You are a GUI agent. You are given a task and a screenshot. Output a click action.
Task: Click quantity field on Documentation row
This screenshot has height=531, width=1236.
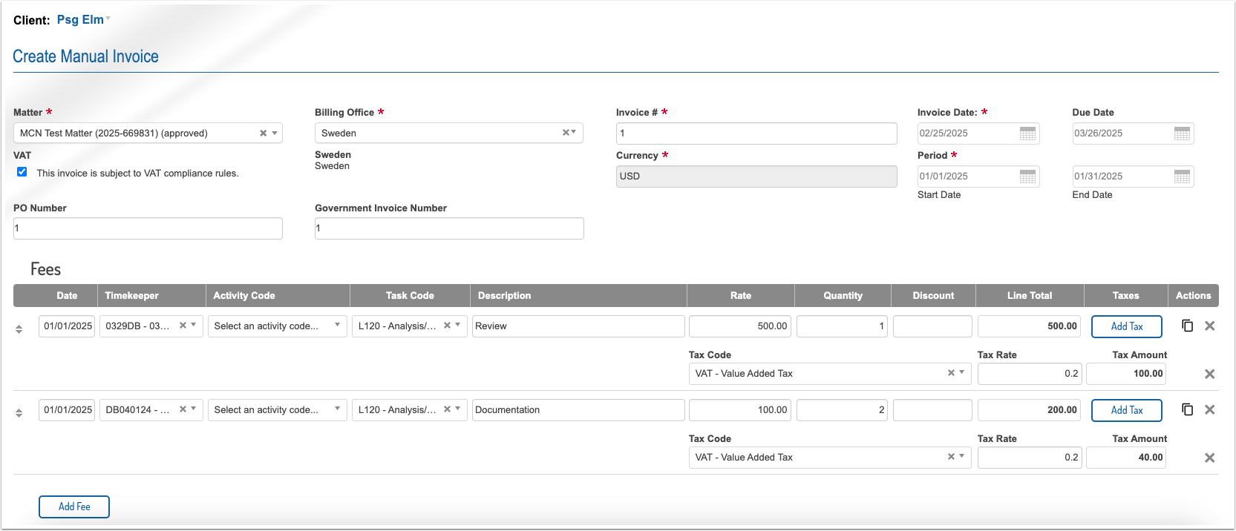point(843,410)
